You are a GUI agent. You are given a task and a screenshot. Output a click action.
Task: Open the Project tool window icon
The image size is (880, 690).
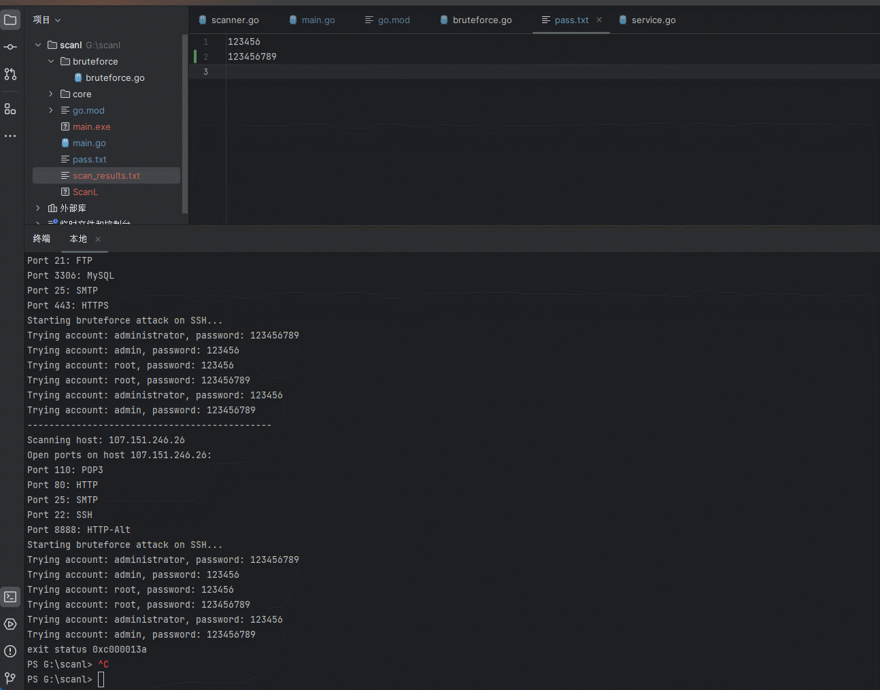coord(10,20)
